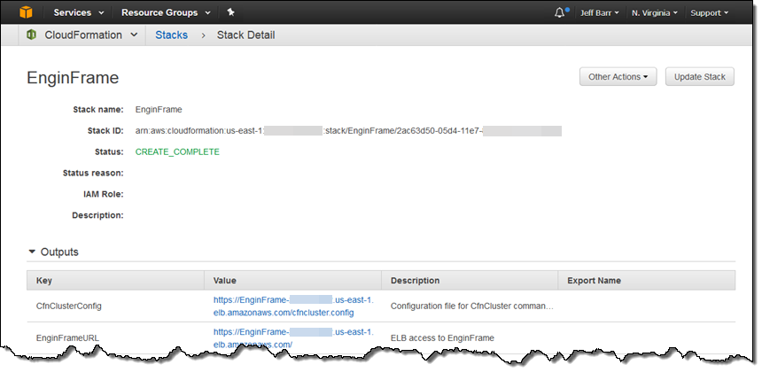Open the notifications bell icon
Viewport: 762px width, 380px height.
(x=560, y=12)
